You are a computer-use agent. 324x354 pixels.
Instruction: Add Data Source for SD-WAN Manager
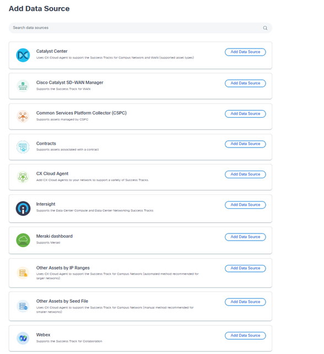pyautogui.click(x=245, y=83)
